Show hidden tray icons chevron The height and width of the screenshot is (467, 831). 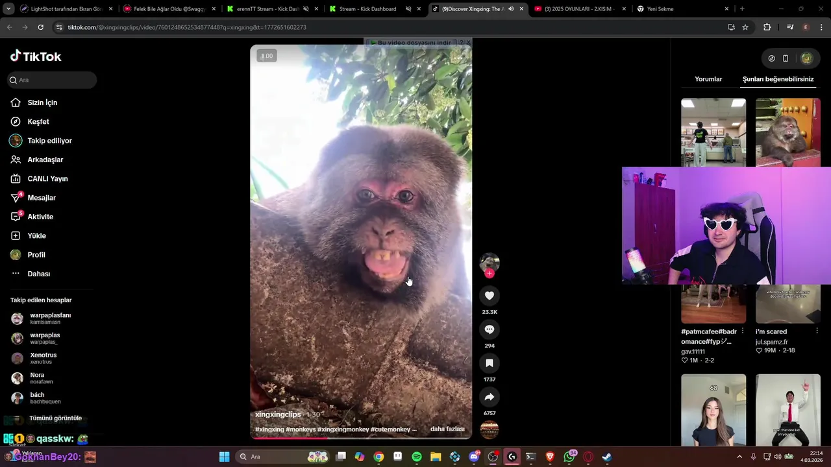(739, 457)
